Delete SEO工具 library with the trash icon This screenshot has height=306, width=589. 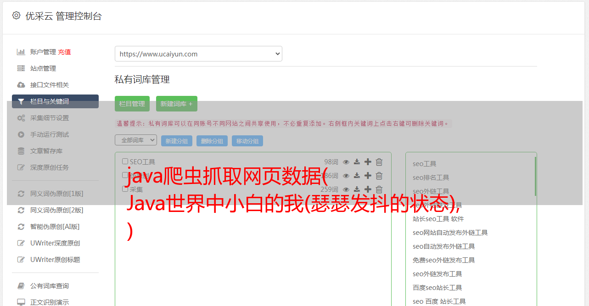pyautogui.click(x=379, y=162)
